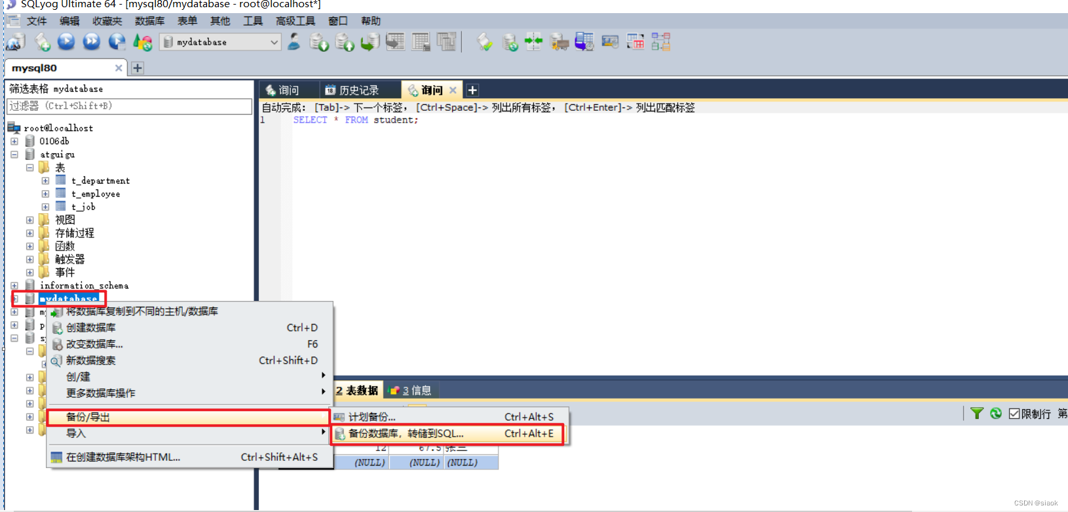The height and width of the screenshot is (512, 1068).
Task: Expand the 0106db database node
Action: pos(14,141)
